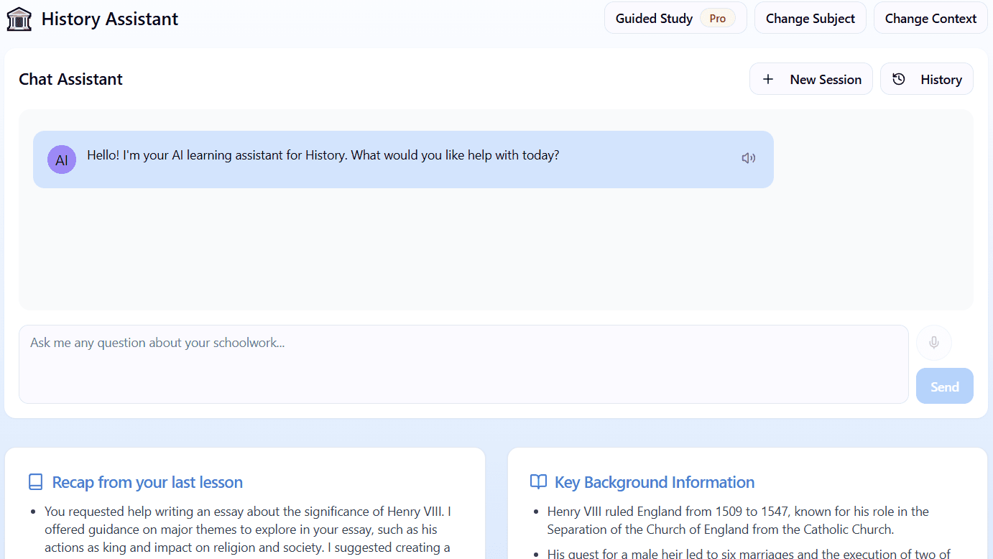Click the clock icon on the History button
Viewport: 993px width, 559px height.
pyautogui.click(x=899, y=79)
